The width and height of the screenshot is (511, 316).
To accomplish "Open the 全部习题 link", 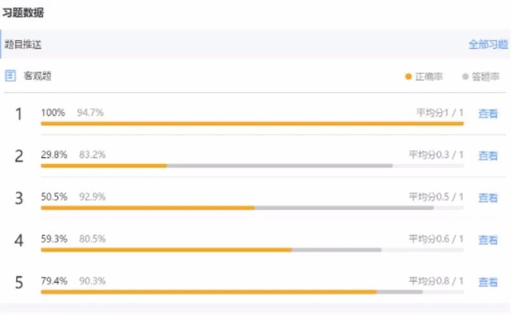I will pos(488,44).
